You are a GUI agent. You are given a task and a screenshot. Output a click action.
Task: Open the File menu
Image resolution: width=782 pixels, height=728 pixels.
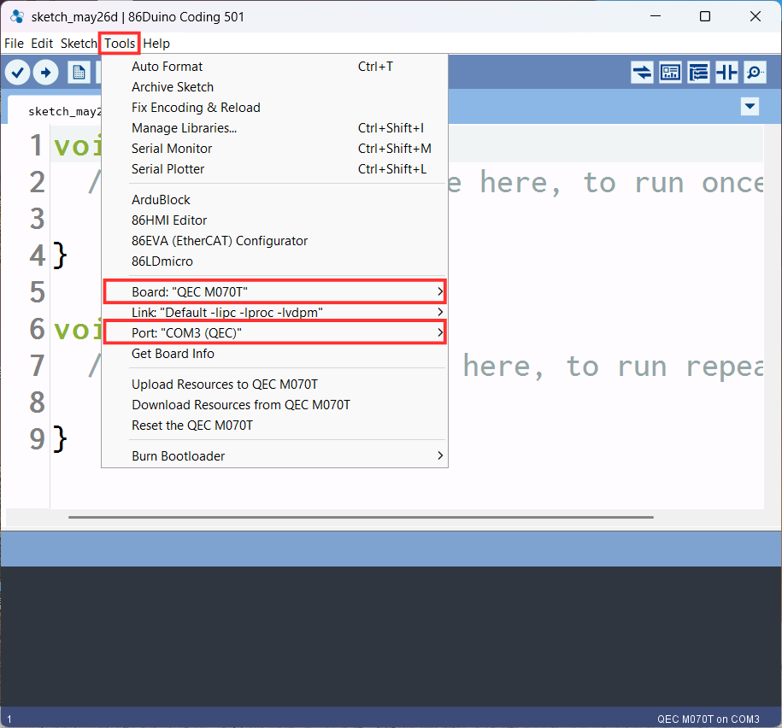tap(14, 44)
